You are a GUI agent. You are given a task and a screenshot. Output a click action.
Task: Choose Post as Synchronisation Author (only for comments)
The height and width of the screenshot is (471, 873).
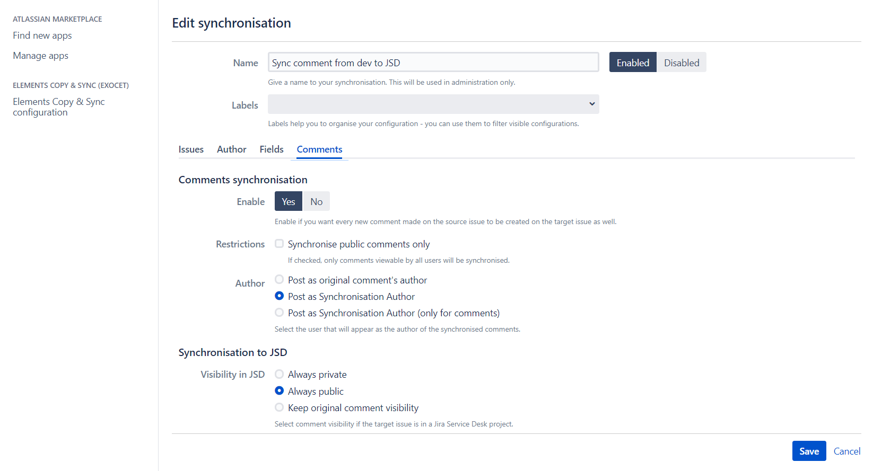[280, 312]
